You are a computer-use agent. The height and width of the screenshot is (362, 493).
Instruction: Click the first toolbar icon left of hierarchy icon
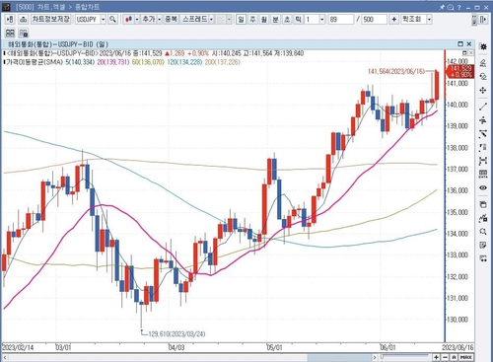pos(10,20)
